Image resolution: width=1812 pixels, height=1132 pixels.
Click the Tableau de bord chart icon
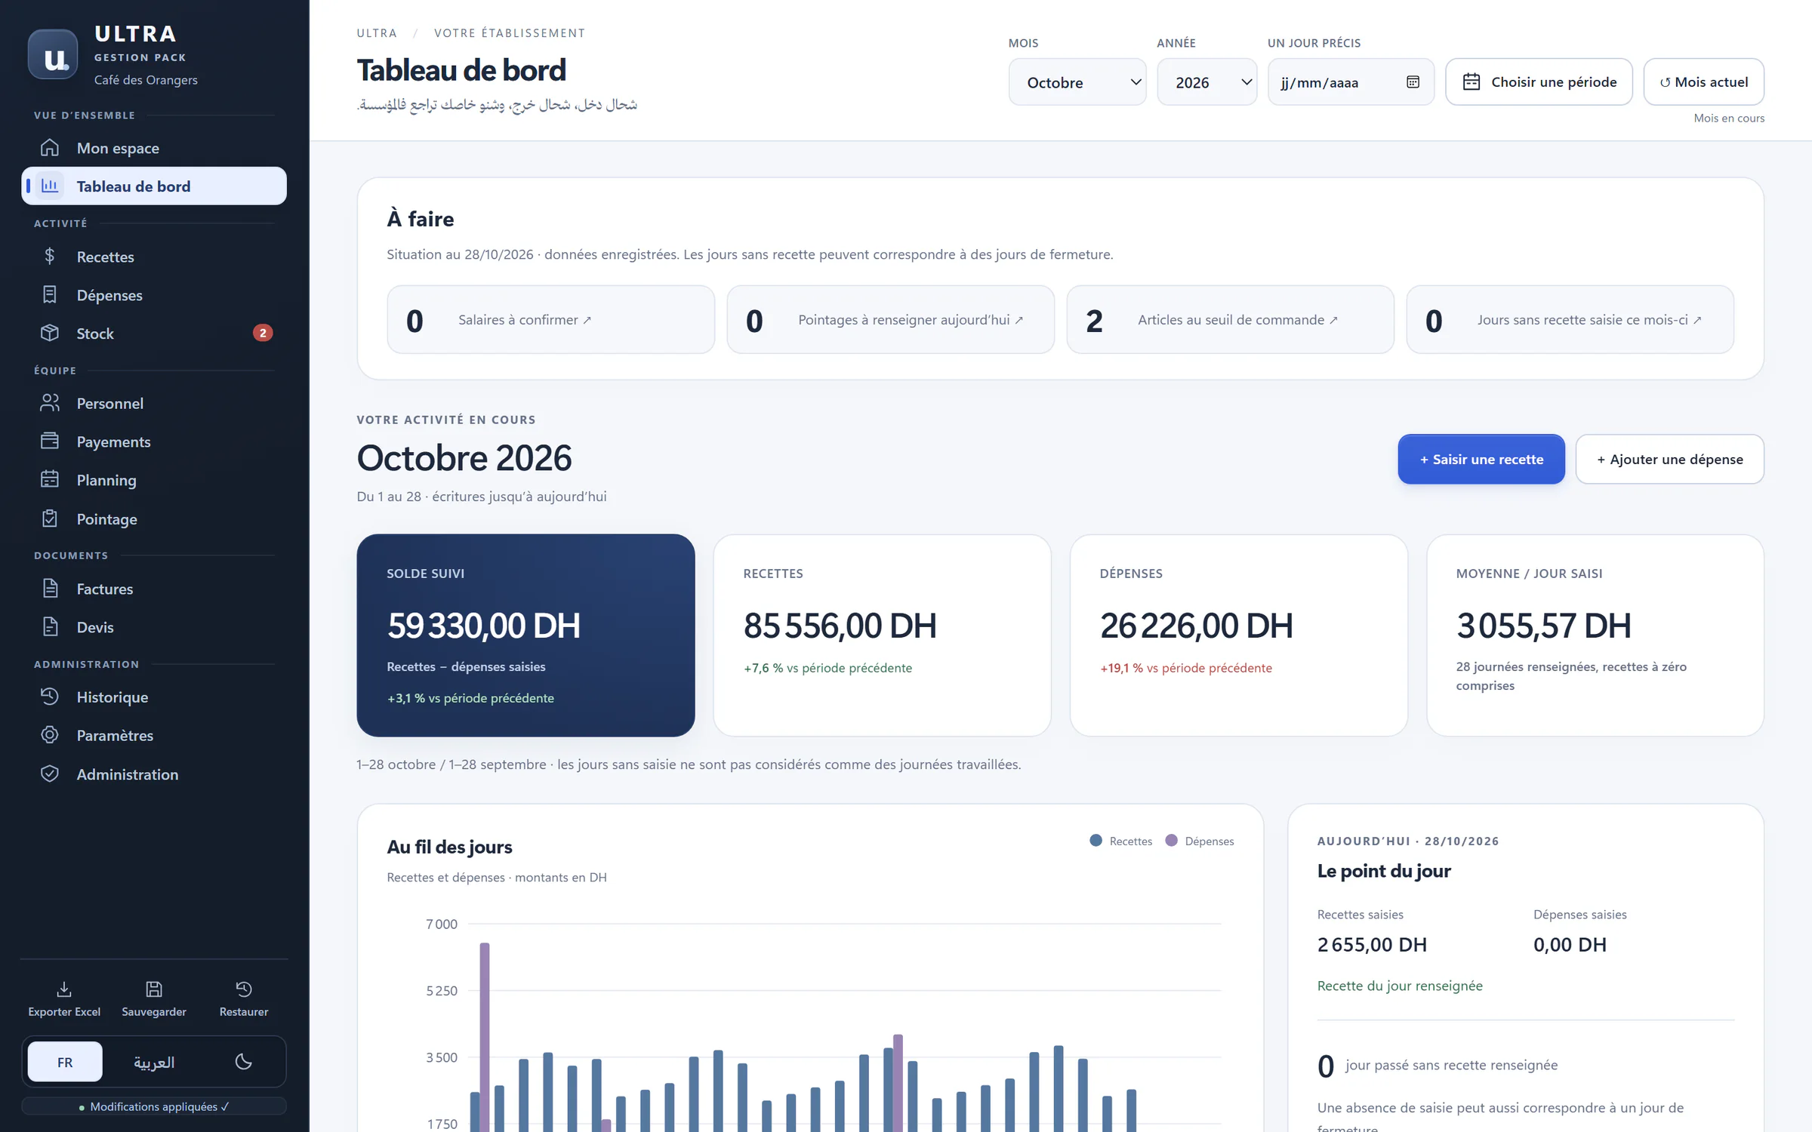click(50, 186)
